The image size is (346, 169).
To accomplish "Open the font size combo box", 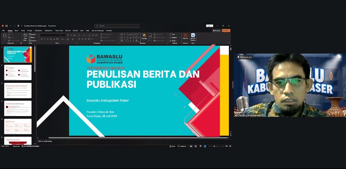I will click(63, 35).
